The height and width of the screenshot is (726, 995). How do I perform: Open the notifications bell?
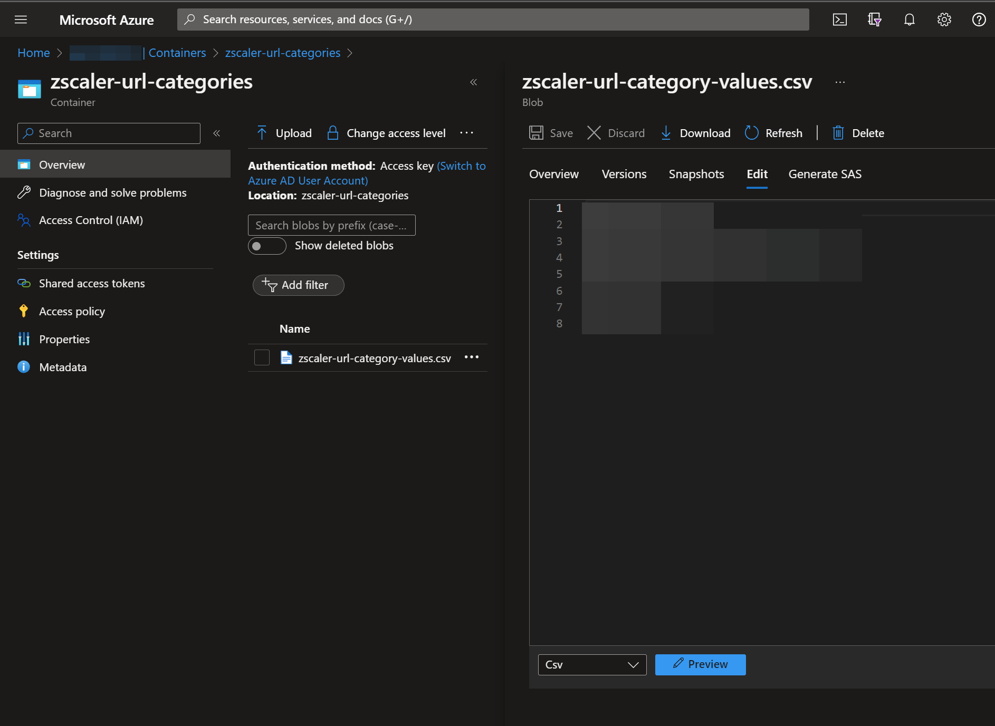(909, 20)
